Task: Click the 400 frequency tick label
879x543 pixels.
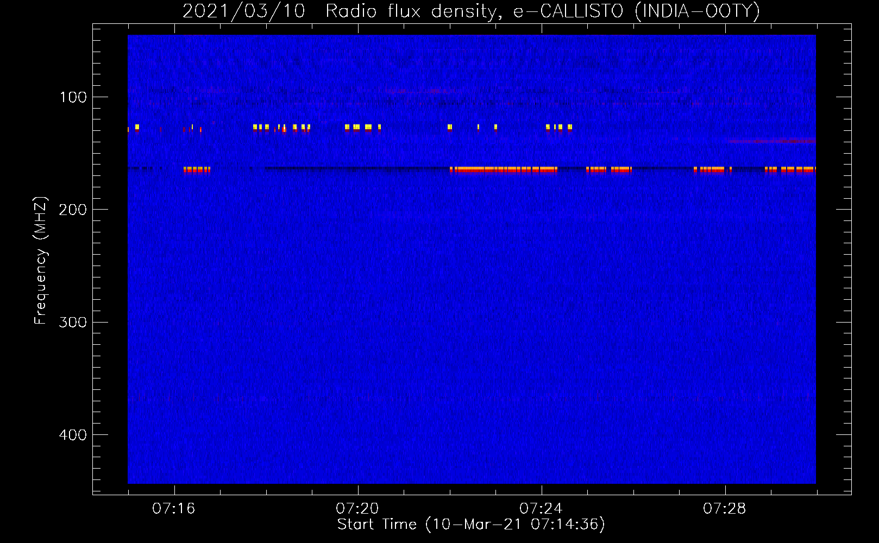Action: point(73,435)
